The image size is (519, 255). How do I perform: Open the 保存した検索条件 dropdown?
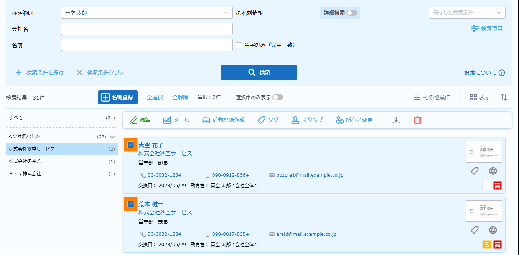point(467,13)
